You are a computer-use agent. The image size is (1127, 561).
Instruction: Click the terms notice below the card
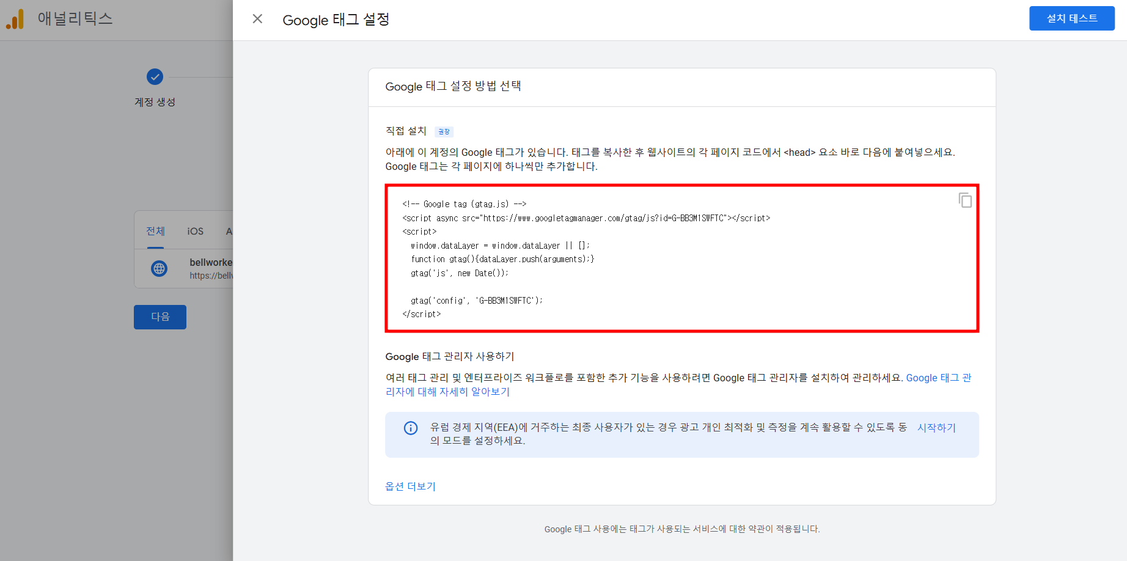tap(682, 529)
